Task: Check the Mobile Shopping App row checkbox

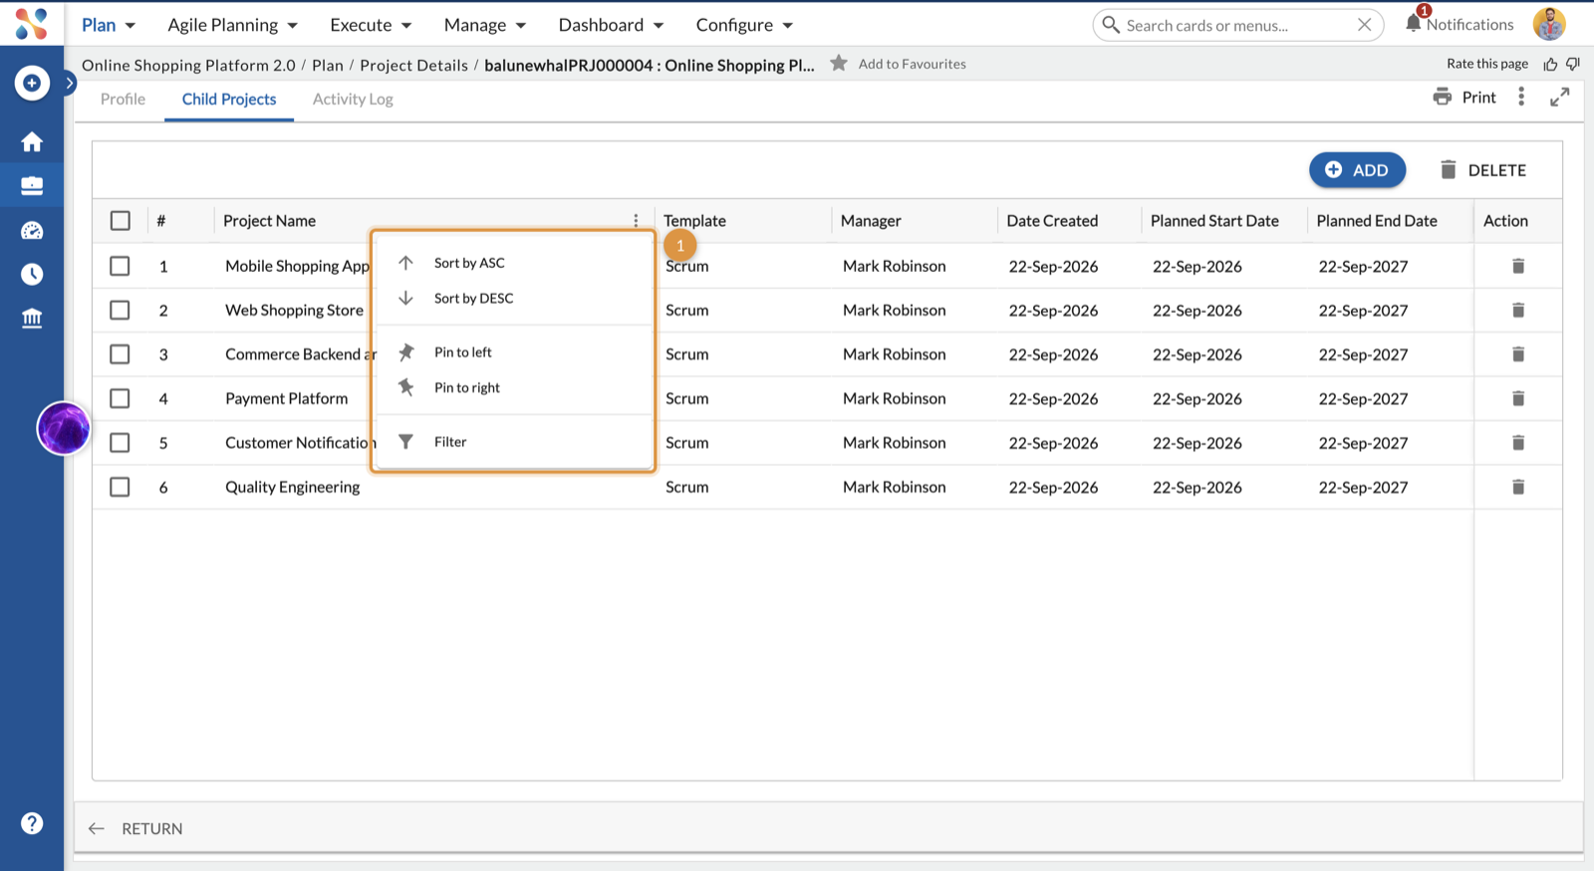Action: (x=120, y=266)
